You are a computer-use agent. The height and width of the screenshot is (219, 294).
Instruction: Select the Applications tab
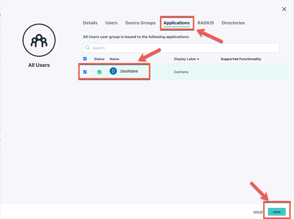177,23
